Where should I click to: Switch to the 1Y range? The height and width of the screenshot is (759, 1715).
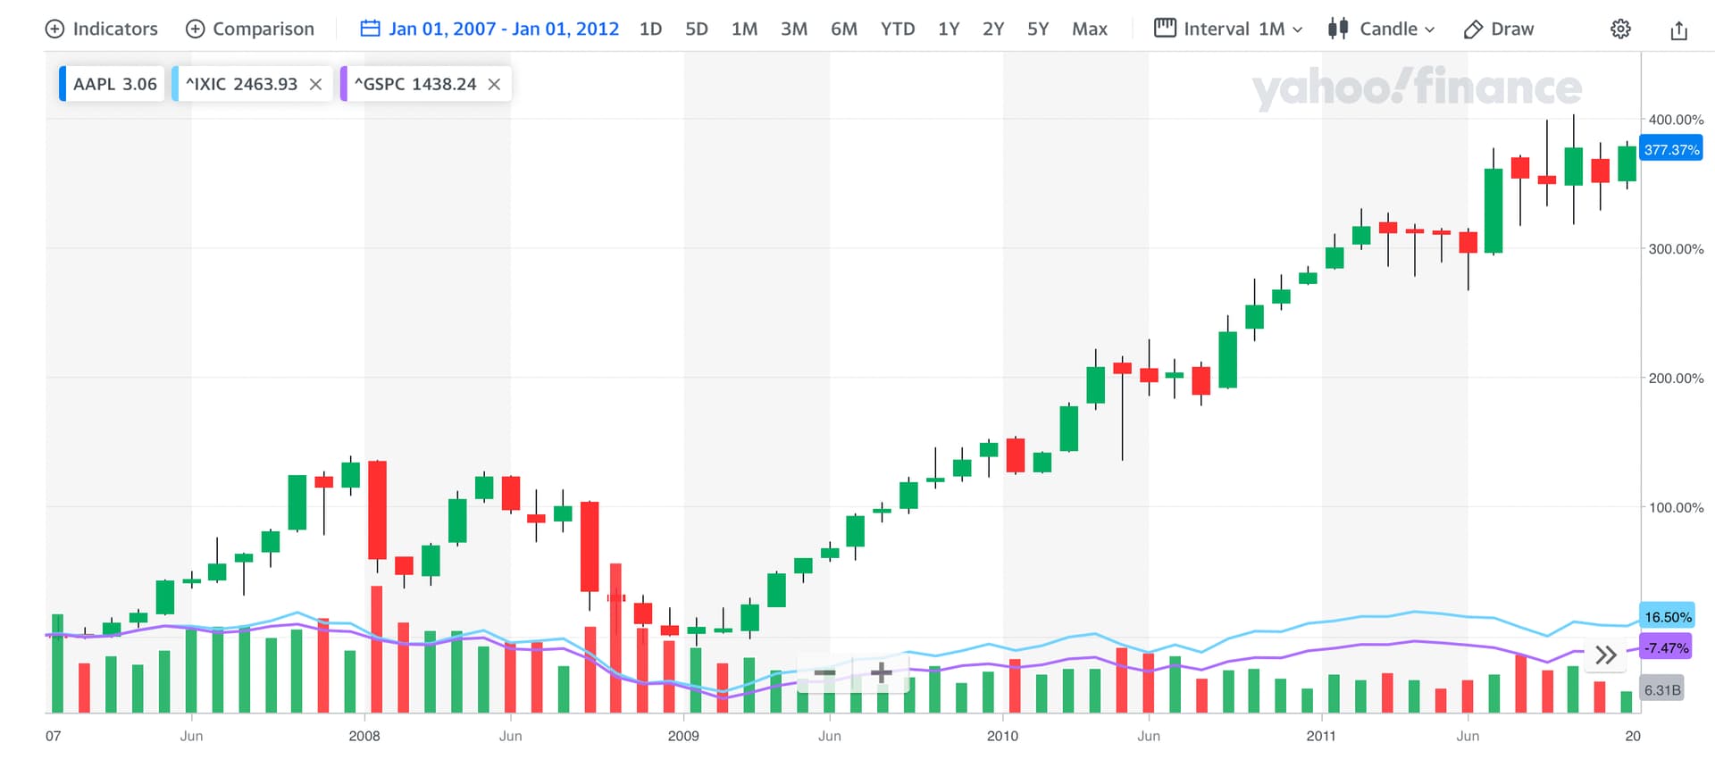pyautogui.click(x=949, y=29)
